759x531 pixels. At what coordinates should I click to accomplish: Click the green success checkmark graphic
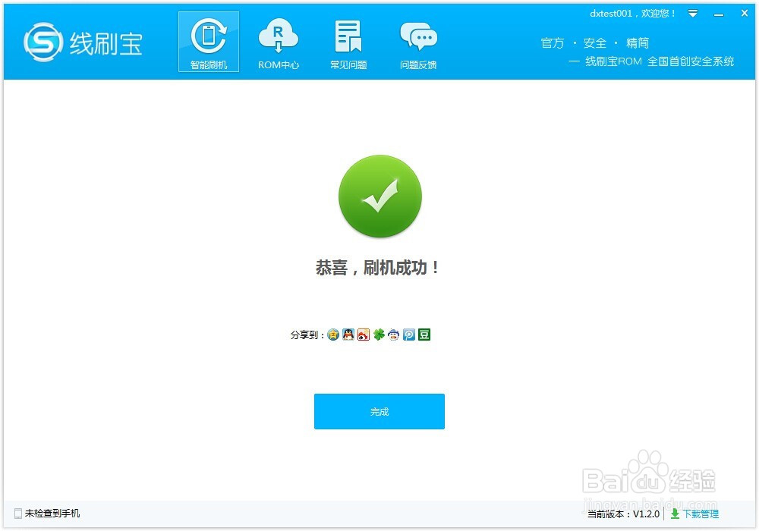coord(379,196)
